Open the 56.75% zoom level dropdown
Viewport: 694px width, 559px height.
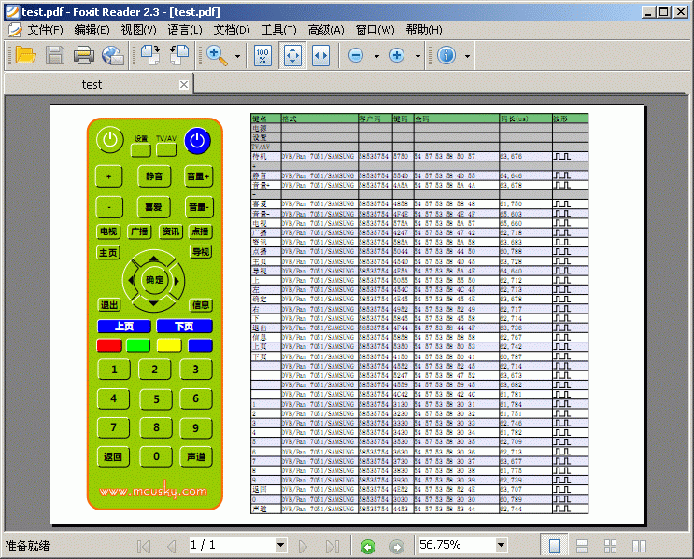click(x=501, y=545)
